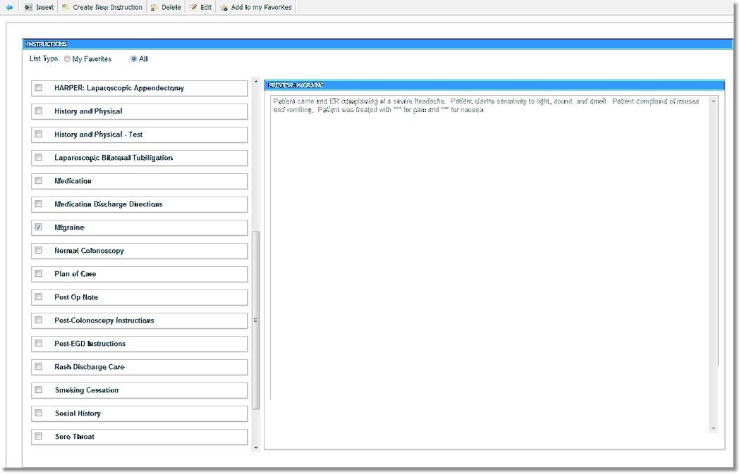Click the Add to my Favorites star icon
Viewport: 740px width, 474px height.
click(x=224, y=8)
